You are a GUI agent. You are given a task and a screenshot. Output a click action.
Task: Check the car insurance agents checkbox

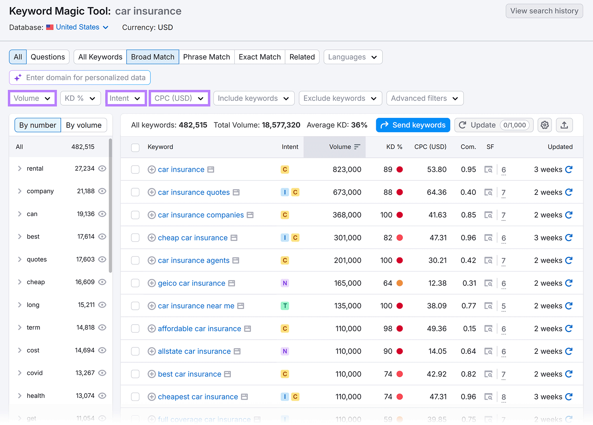pos(135,261)
